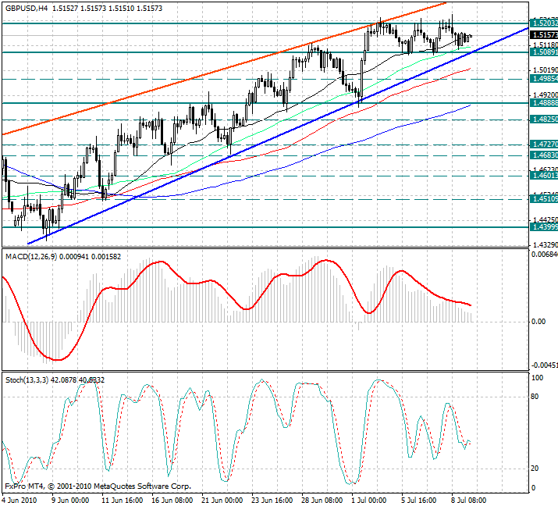
Task: Select the Stochastic scale value 80
Action: [x=535, y=397]
